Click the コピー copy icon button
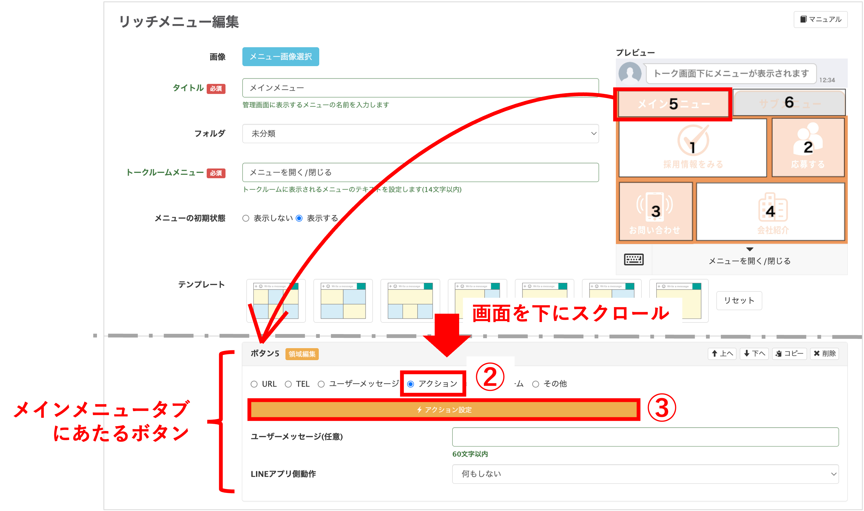This screenshot has height=511, width=864. [x=789, y=354]
